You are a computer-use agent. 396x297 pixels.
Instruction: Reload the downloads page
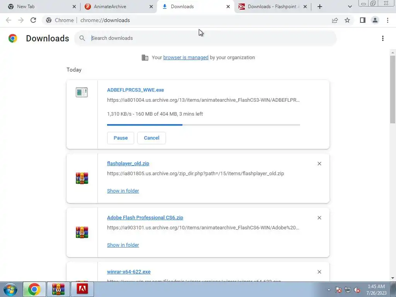click(33, 20)
